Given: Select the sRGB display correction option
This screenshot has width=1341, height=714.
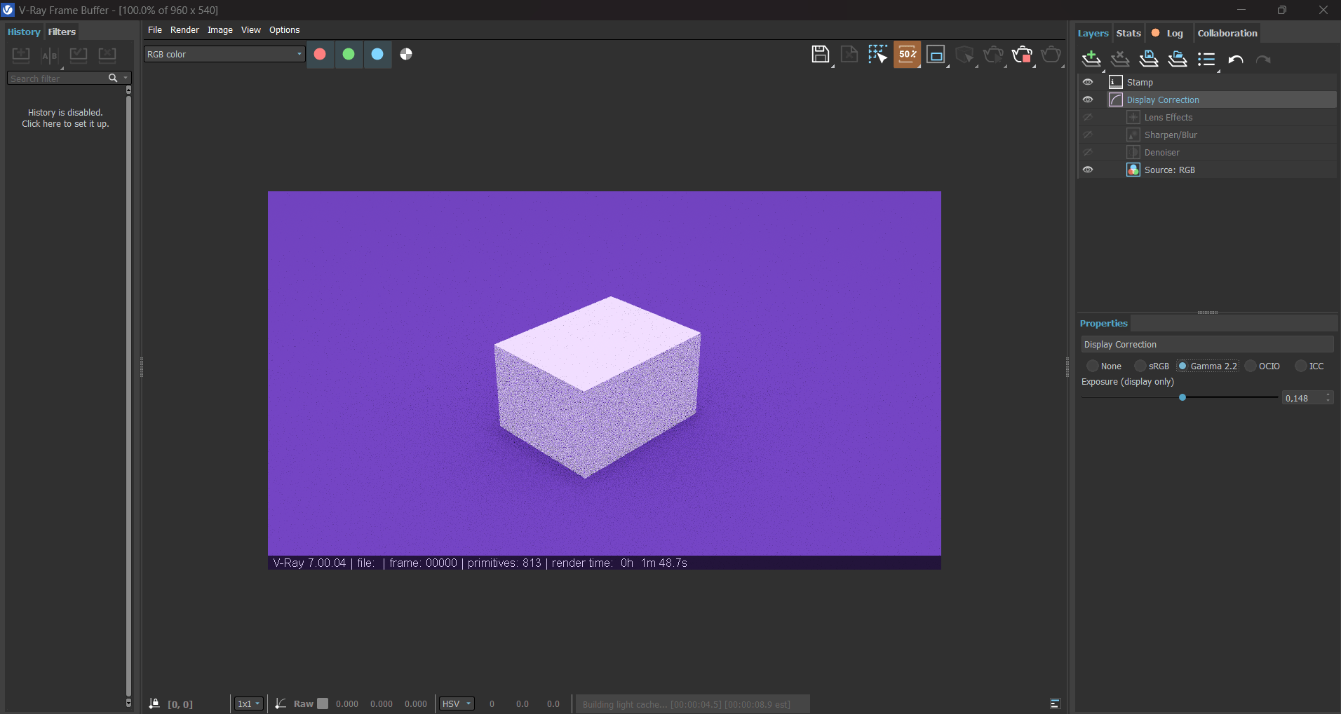Looking at the screenshot, I should [x=1141, y=366].
